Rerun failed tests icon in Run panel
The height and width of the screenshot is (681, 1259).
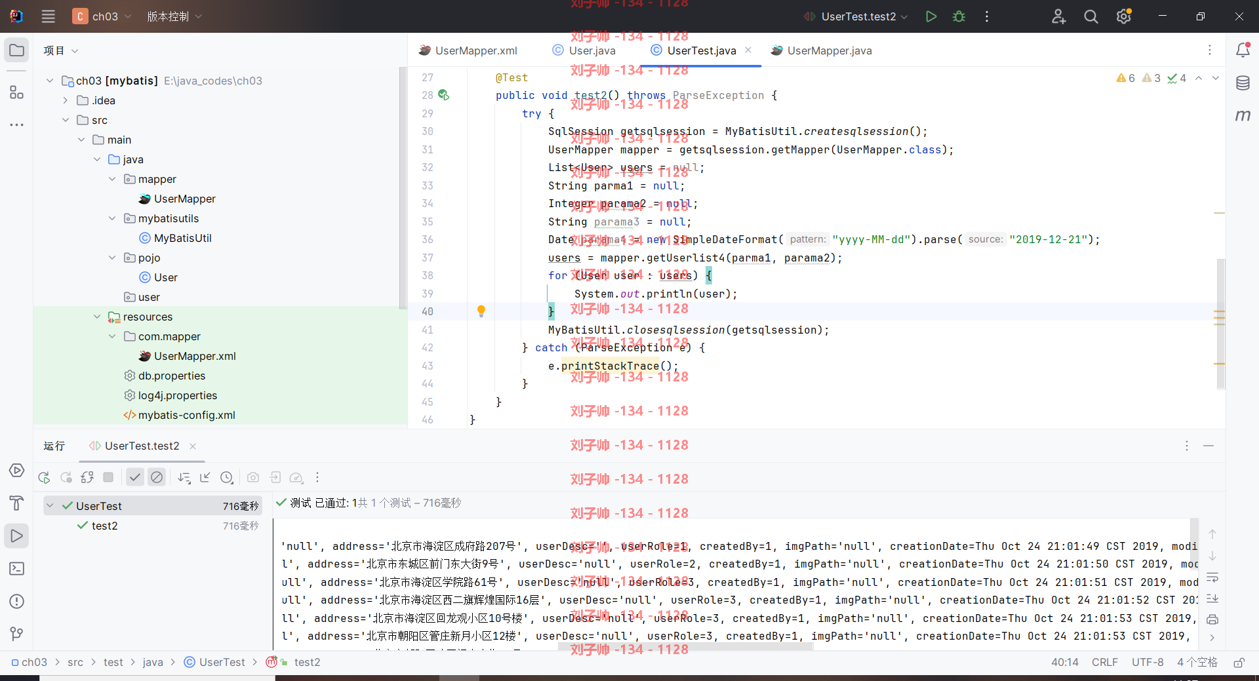[x=66, y=478]
